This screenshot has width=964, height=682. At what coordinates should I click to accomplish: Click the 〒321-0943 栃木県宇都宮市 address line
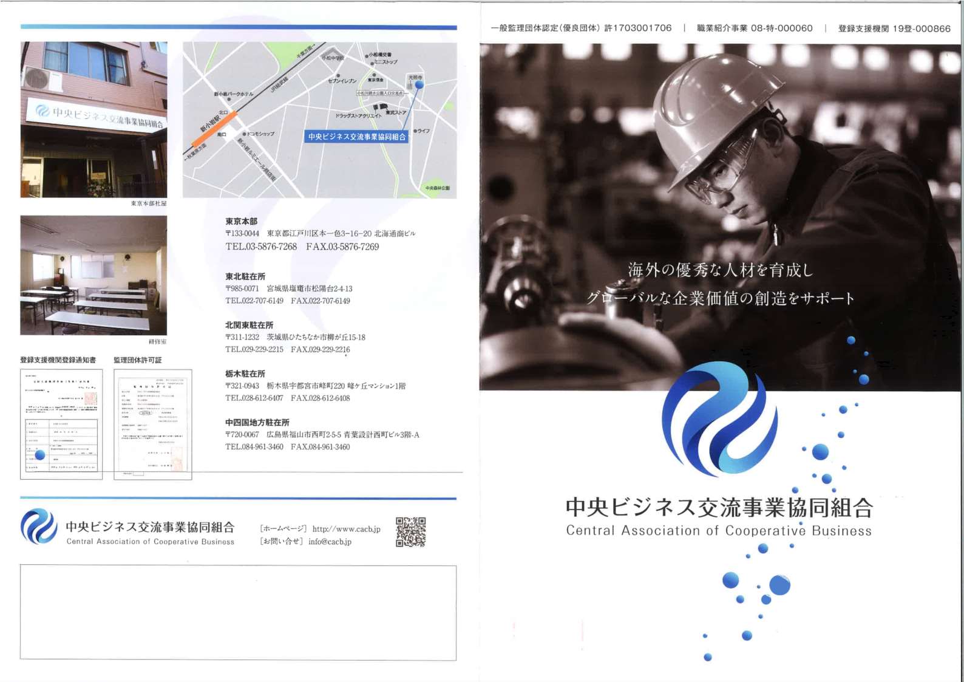coord(316,386)
